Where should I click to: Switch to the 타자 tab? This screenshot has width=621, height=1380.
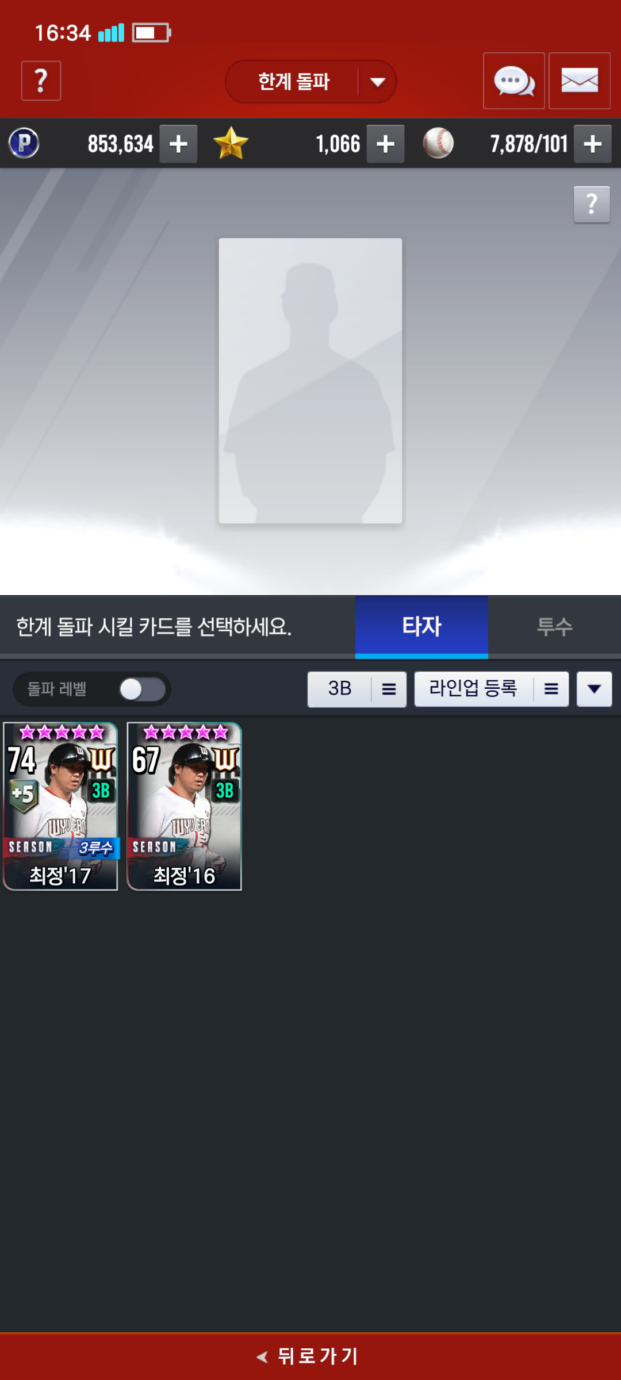click(x=421, y=627)
